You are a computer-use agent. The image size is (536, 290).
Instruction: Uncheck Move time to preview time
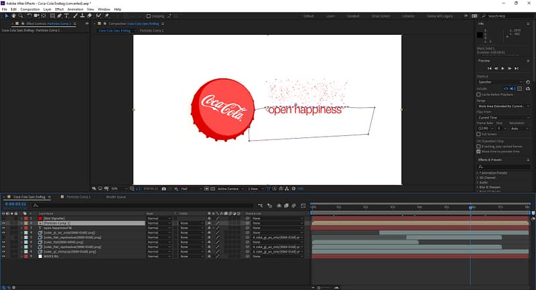pyautogui.click(x=478, y=151)
